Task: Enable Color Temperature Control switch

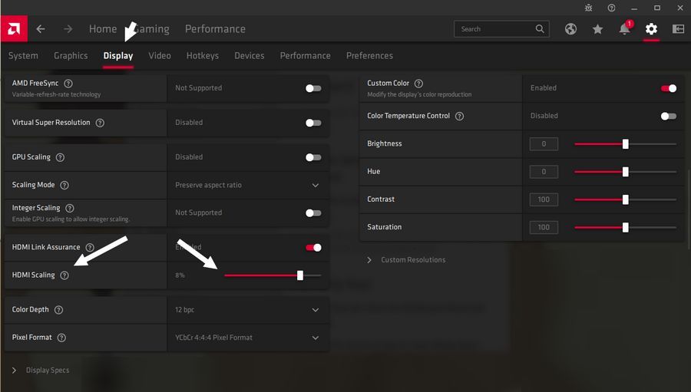Action: 669,117
